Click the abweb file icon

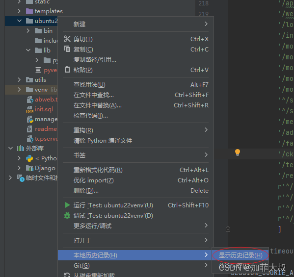[30, 100]
